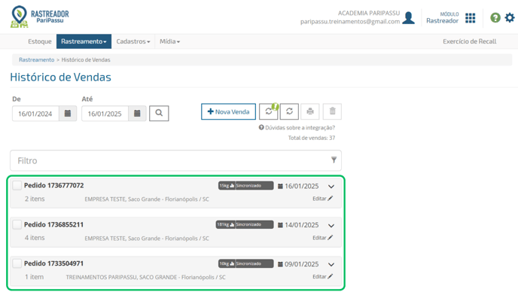This screenshot has width=518, height=295.
Task: Go to the Estoque tab
Action: click(40, 41)
